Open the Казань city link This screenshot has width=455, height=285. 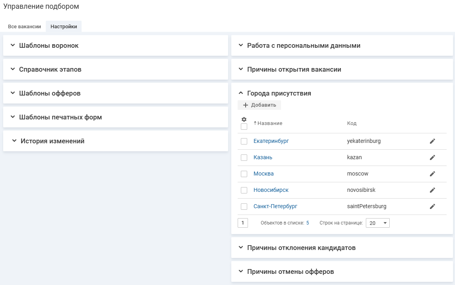(263, 157)
